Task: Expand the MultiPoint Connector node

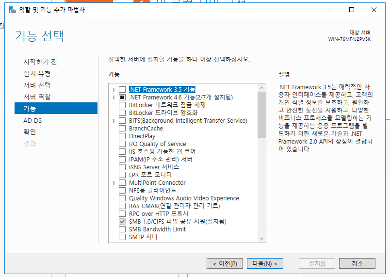Action: [x=114, y=183]
